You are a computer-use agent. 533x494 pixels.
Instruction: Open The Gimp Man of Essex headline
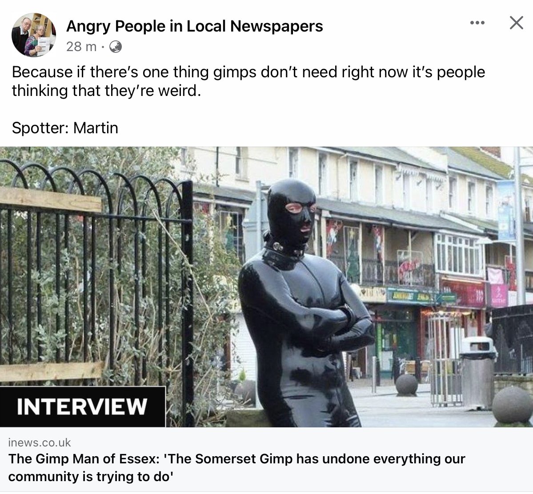click(236, 467)
